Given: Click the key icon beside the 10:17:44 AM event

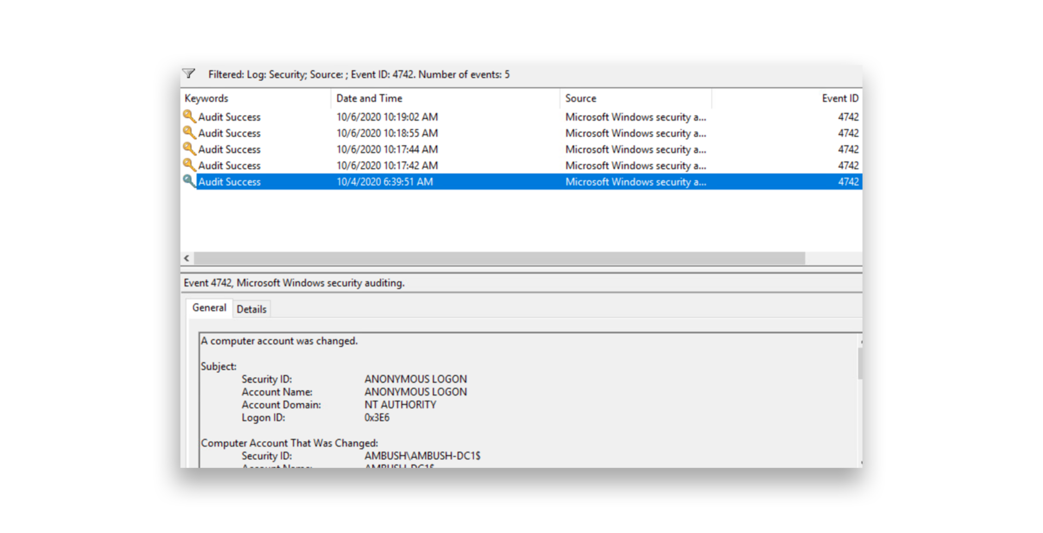Looking at the screenshot, I should click(189, 149).
